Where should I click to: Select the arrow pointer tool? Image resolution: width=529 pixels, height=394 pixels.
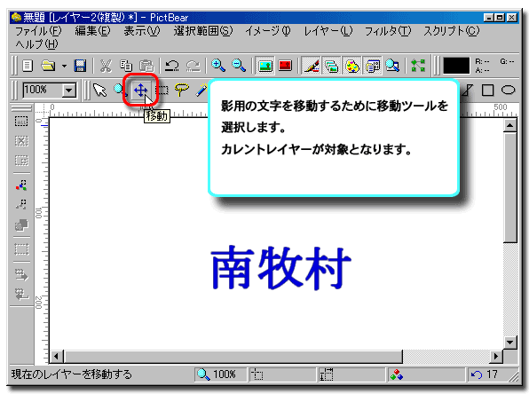[100, 90]
